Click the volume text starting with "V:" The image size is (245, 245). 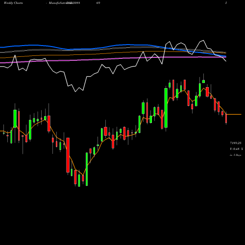[x=236, y=149]
